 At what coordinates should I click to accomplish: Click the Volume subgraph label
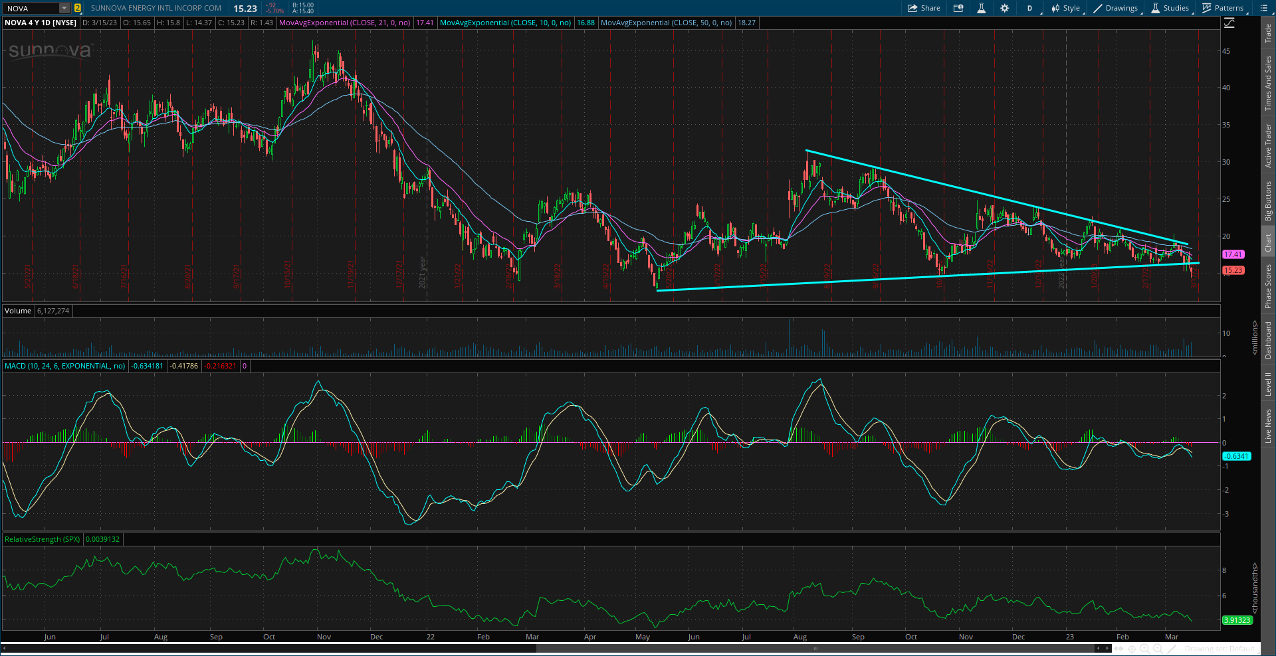[18, 311]
